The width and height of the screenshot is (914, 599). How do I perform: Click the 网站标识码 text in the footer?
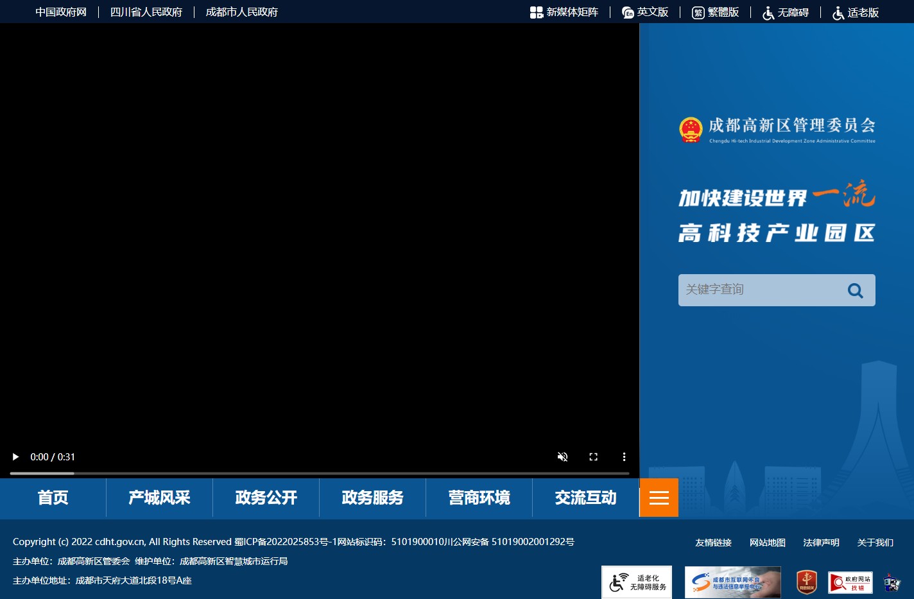(x=391, y=542)
